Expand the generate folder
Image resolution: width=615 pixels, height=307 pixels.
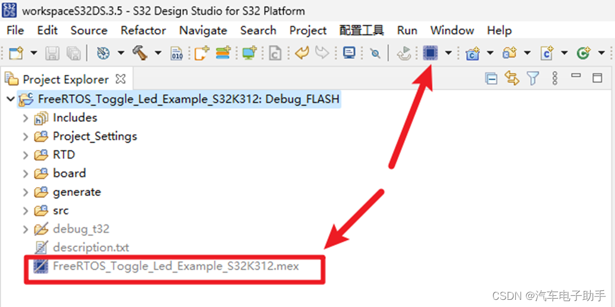pyautogui.click(x=26, y=192)
